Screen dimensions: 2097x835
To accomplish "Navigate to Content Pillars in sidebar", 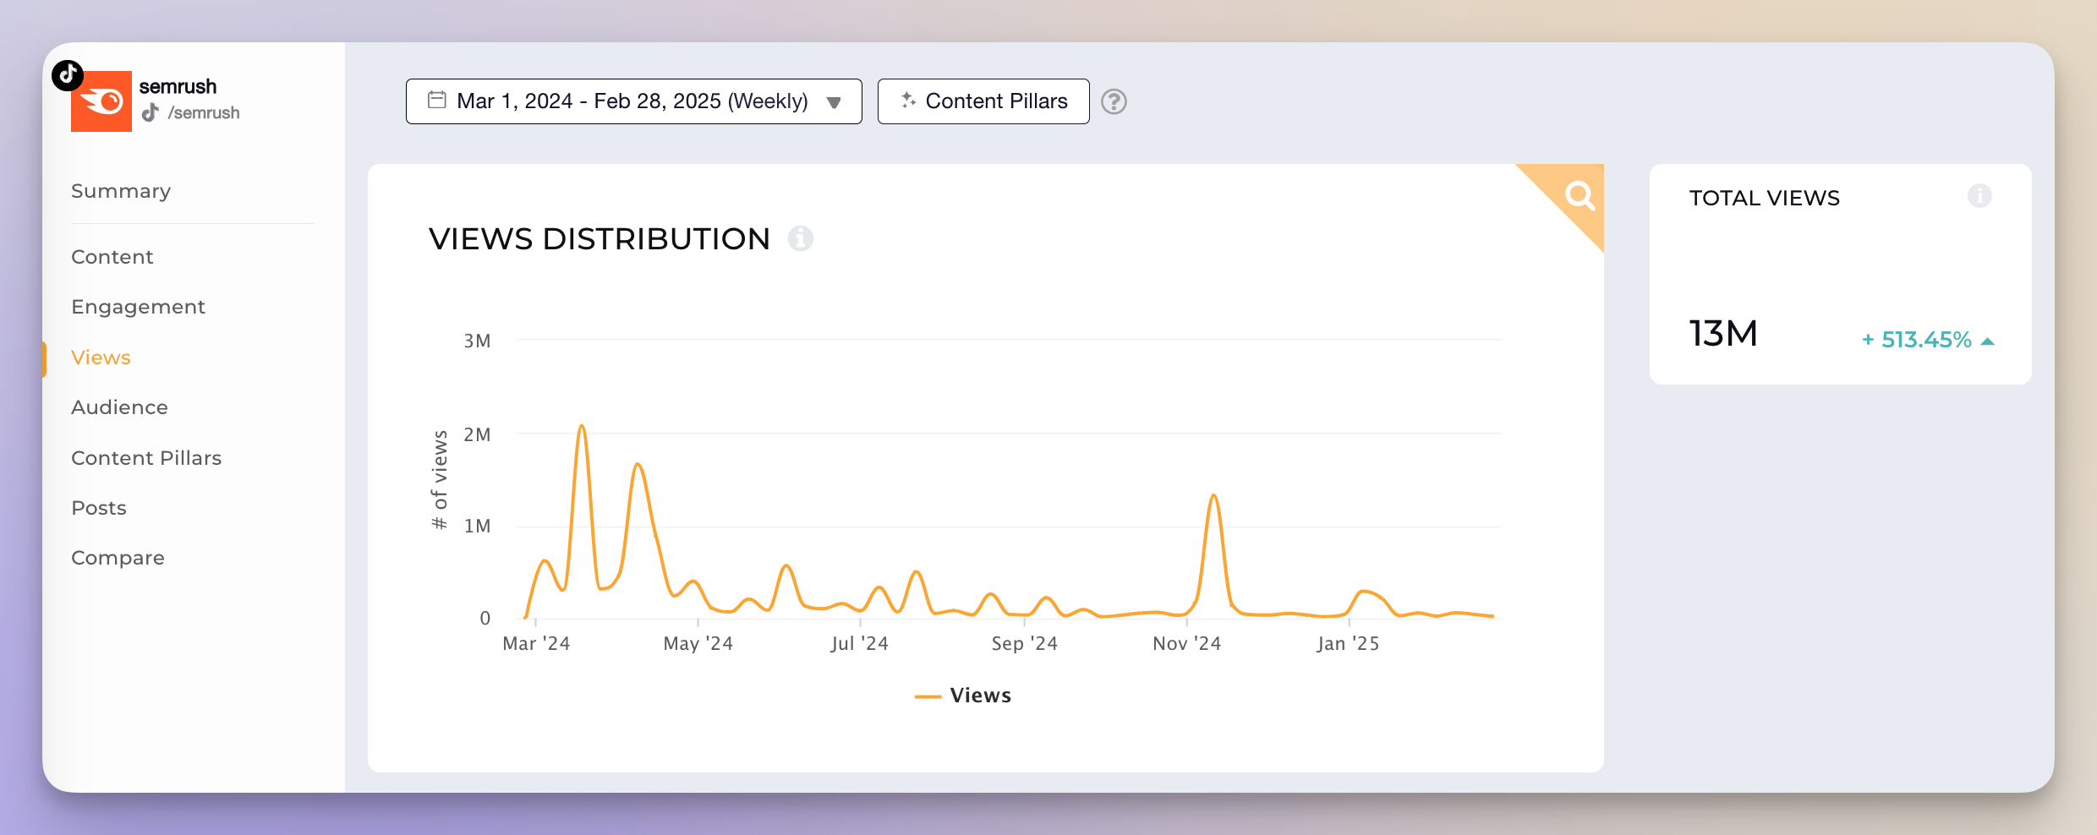I will [146, 458].
